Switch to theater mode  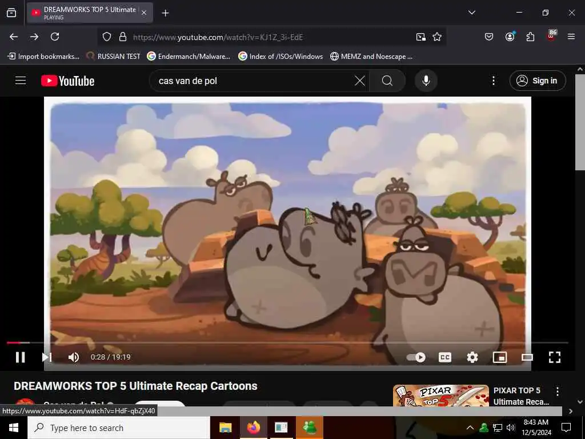(527, 357)
